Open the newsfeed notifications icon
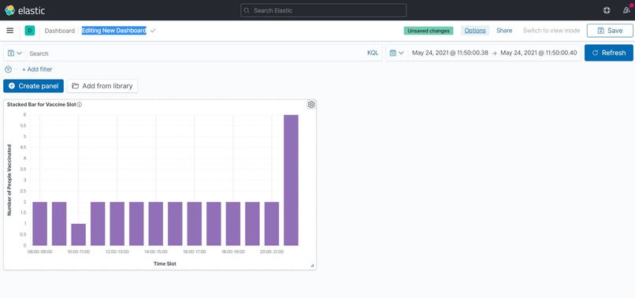Image resolution: width=635 pixels, height=298 pixels. (x=626, y=10)
